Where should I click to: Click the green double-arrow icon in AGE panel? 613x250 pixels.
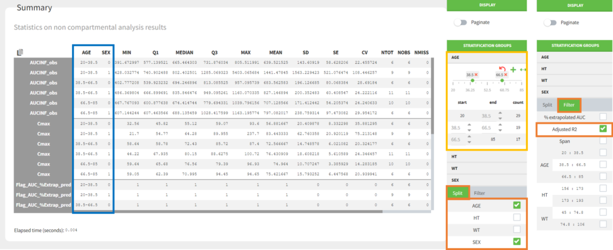pos(523,69)
